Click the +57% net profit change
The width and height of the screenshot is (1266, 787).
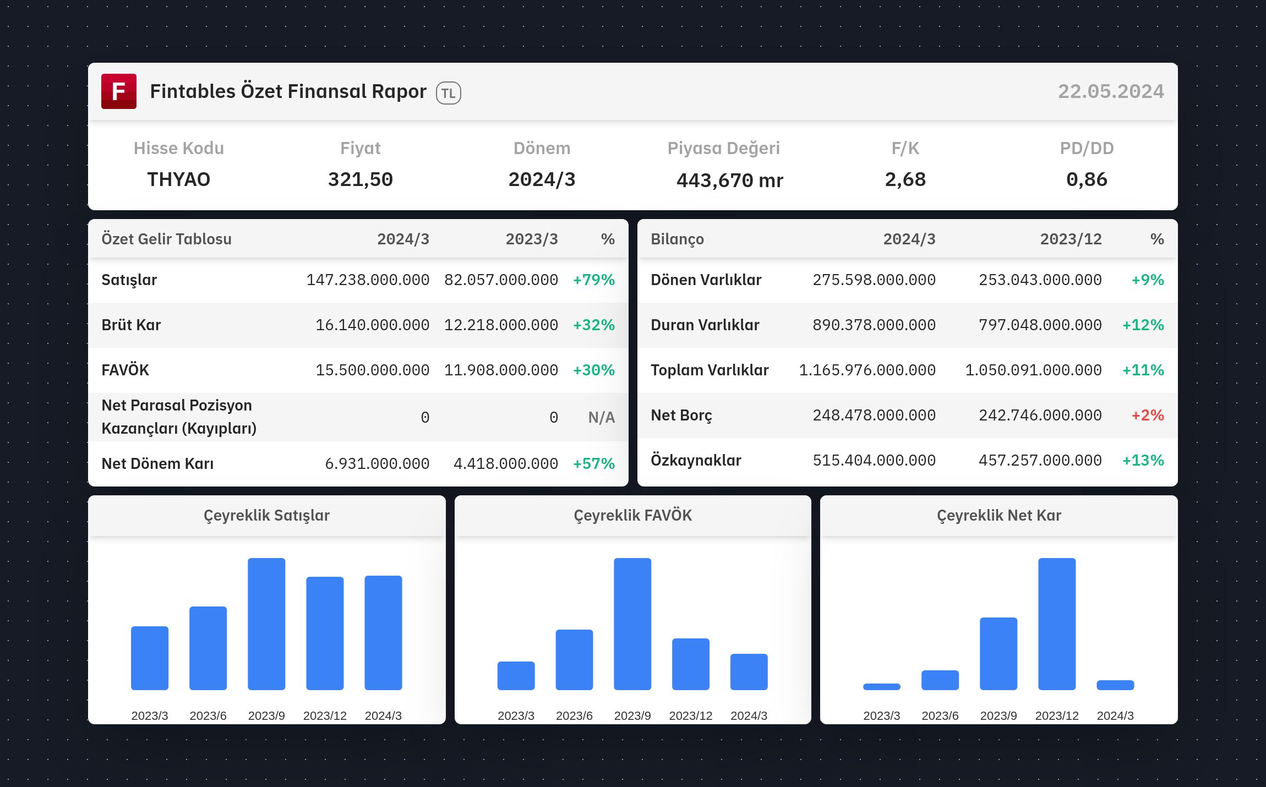click(594, 463)
